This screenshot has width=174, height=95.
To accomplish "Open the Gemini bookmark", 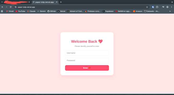I will click(x=41, y=11).
